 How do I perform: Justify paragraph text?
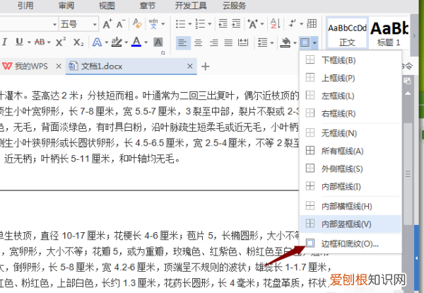click(x=228, y=42)
